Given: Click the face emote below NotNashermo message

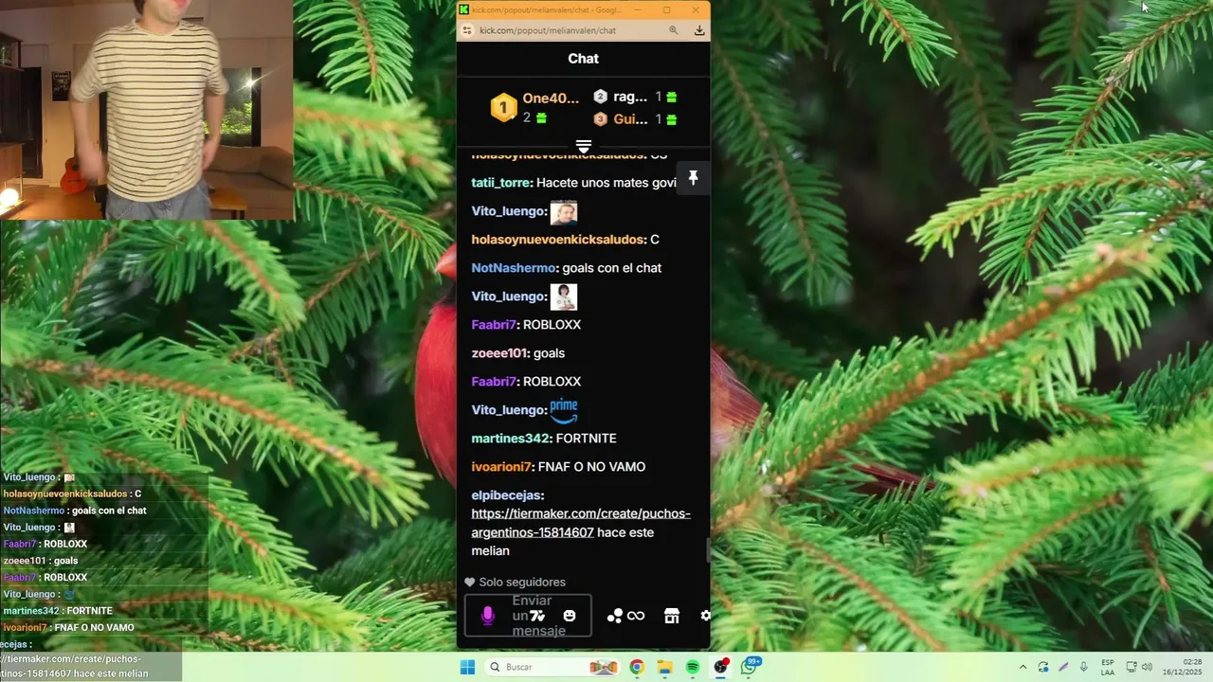Looking at the screenshot, I should point(564,296).
